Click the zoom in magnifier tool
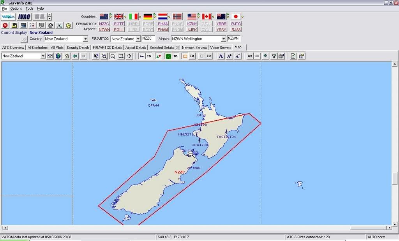 click(x=104, y=56)
